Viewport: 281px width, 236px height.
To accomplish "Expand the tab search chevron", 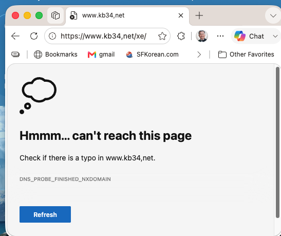I will (x=273, y=16).
